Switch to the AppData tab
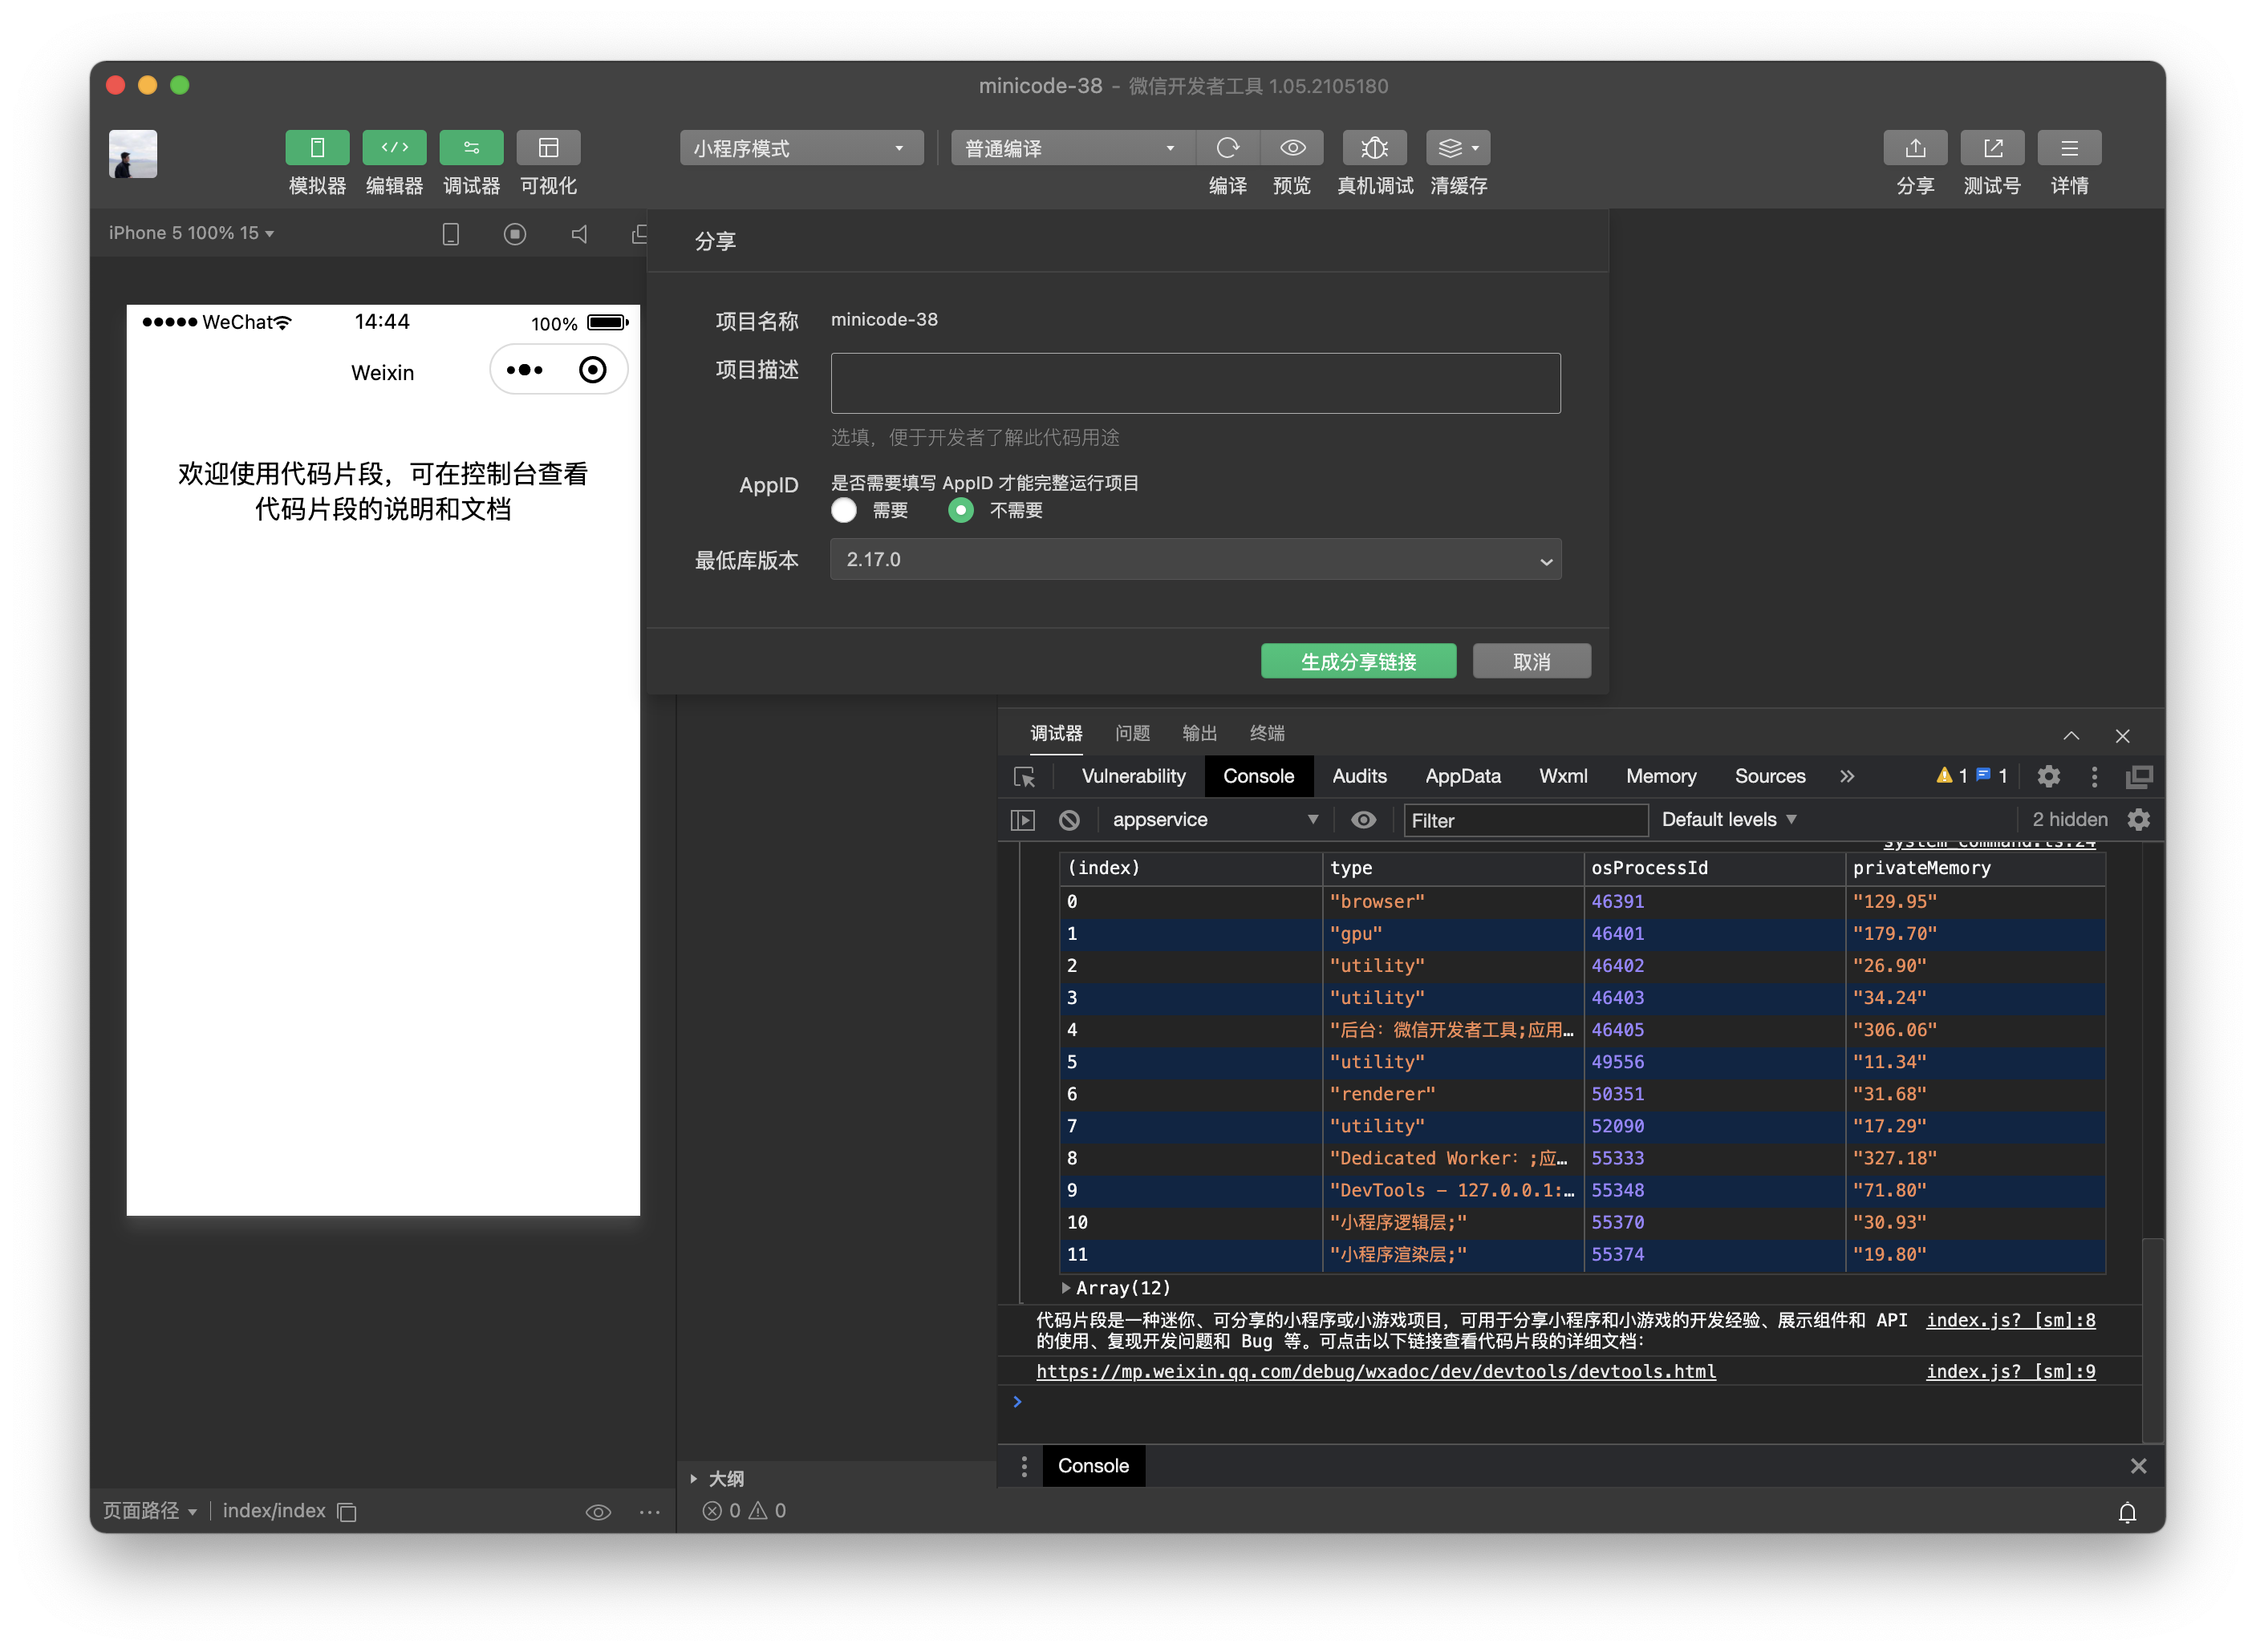 1462,776
